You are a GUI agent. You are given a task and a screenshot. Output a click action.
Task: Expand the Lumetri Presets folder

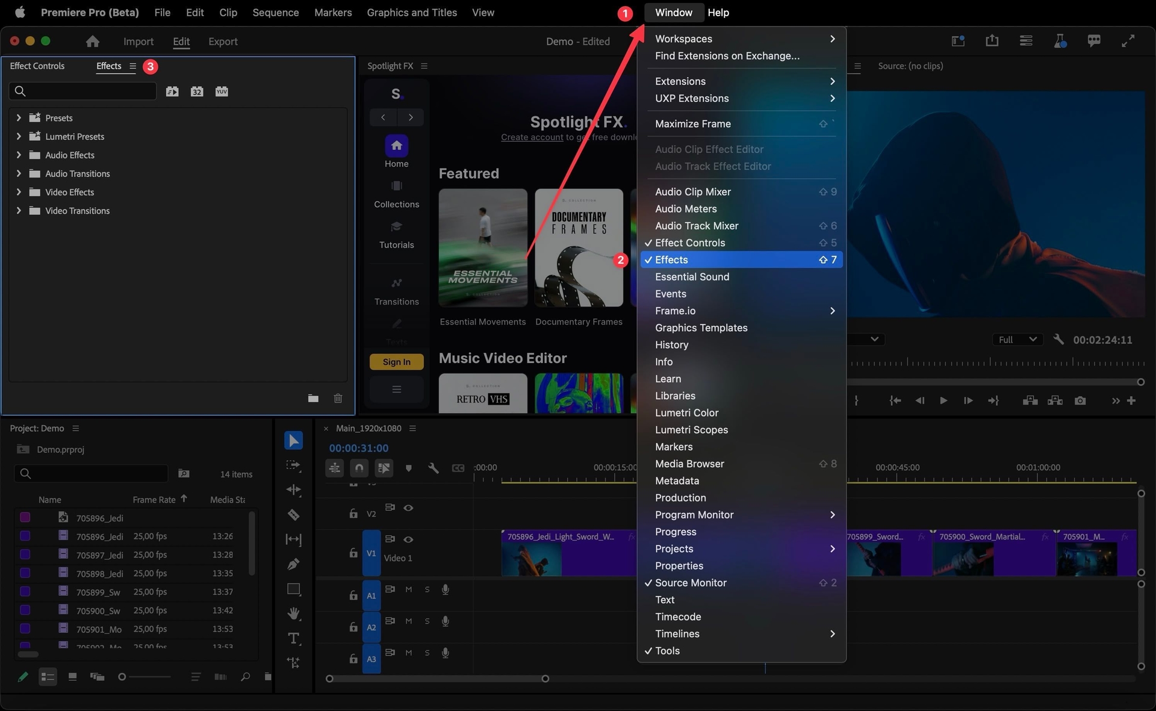pos(19,137)
